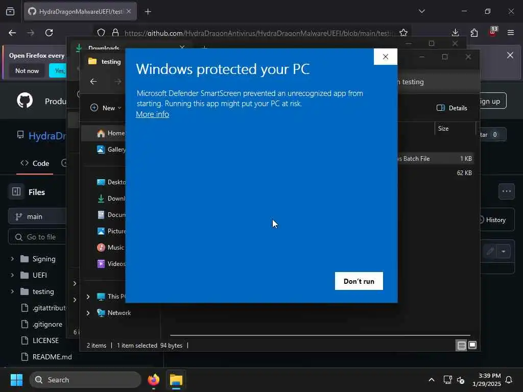Close the HydraDragonMalwareUEFI tab
Screen dimensions: 523x392
tap(129, 11)
